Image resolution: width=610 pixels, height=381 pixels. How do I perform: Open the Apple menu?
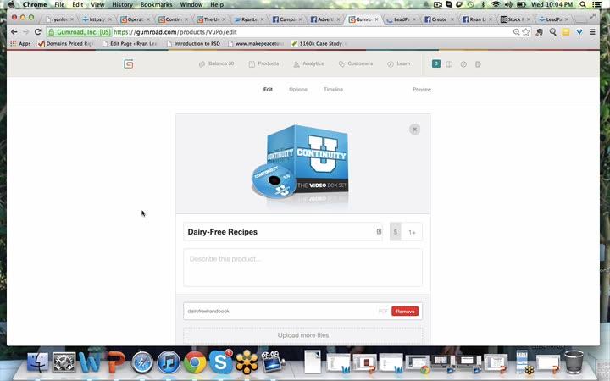tap(12, 4)
